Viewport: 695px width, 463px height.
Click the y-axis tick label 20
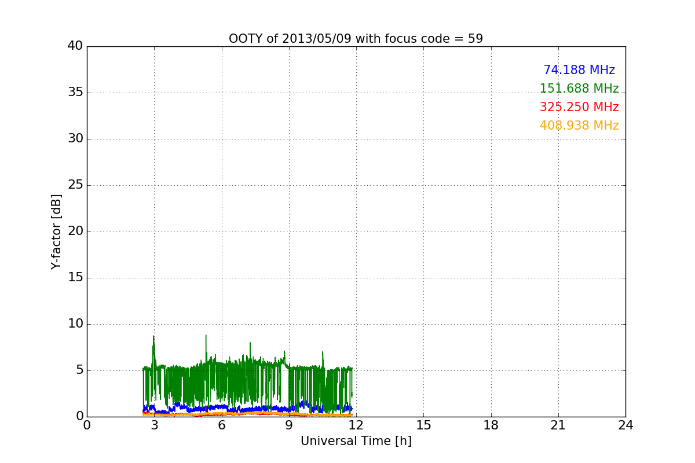[x=75, y=231]
